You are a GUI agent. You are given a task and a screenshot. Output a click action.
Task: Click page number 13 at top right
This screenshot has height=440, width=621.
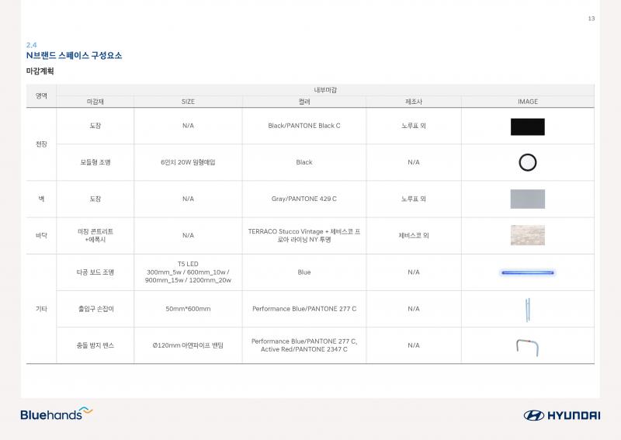(x=591, y=19)
